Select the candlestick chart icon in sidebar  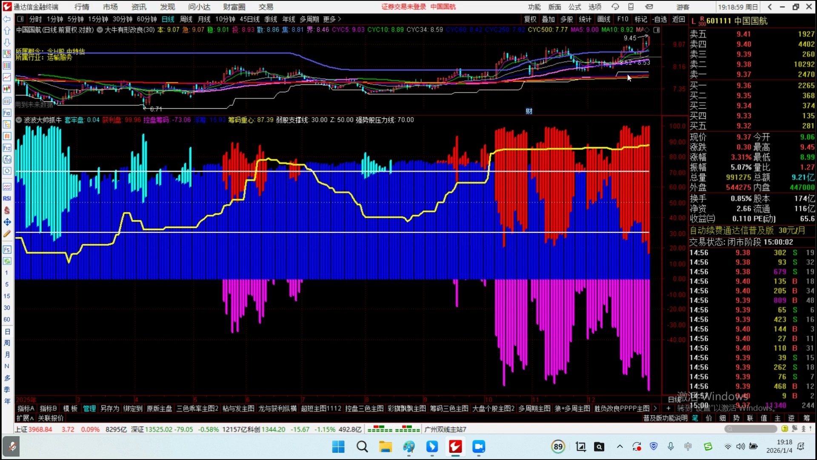7,89
